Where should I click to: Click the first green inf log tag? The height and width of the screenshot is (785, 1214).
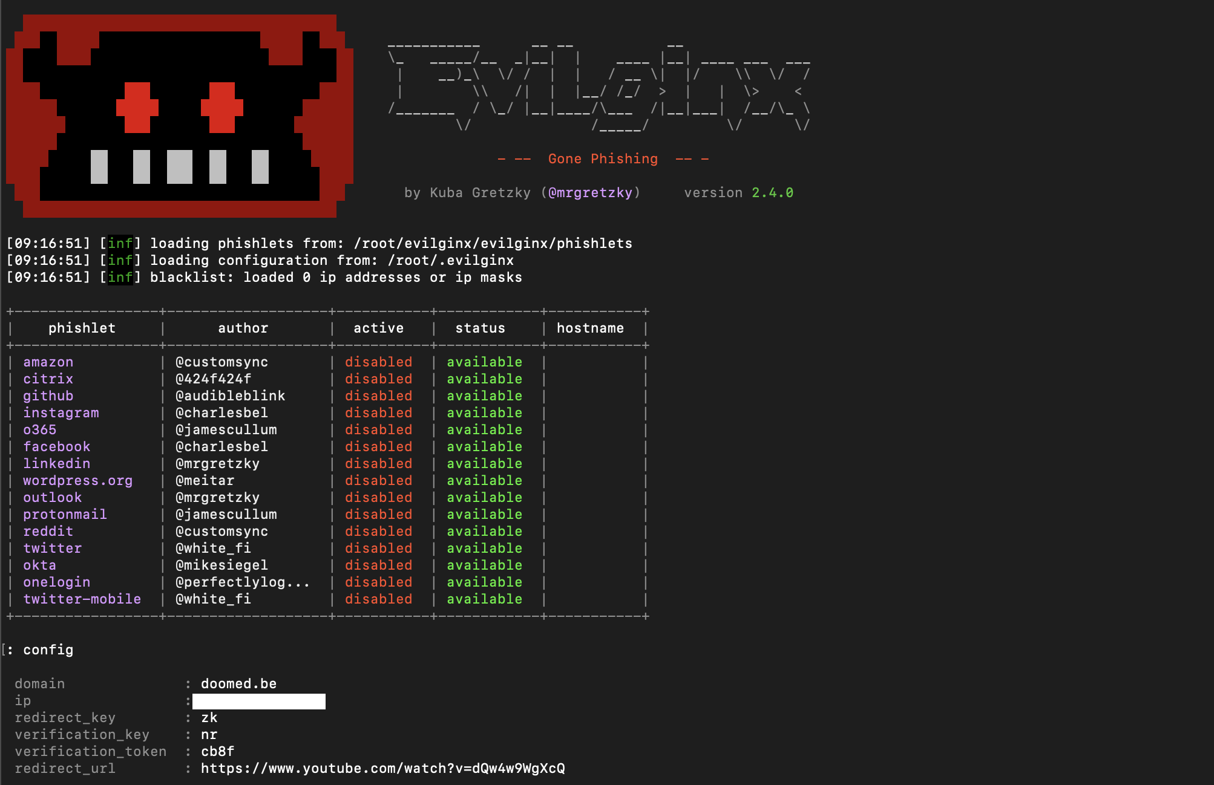click(x=120, y=244)
